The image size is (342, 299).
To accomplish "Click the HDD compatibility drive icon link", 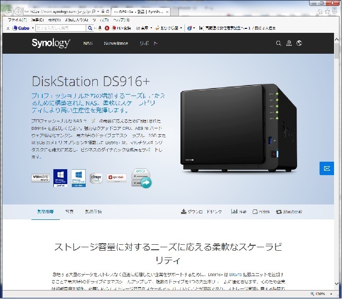I will pyautogui.click(x=261, y=211).
